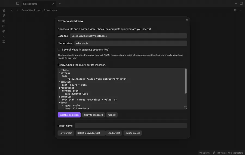Open the tab list chevron
This screenshot has width=245, height=155.
[236, 4]
